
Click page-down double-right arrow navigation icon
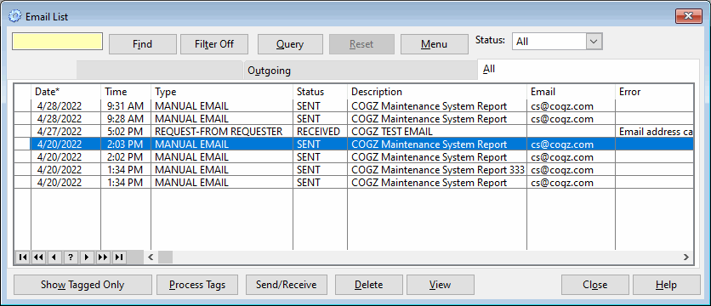(x=102, y=257)
